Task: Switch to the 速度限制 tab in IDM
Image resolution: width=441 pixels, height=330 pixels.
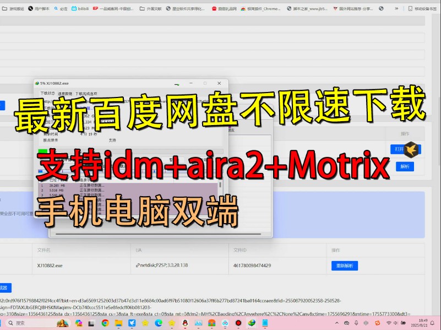Action: tap(65, 94)
